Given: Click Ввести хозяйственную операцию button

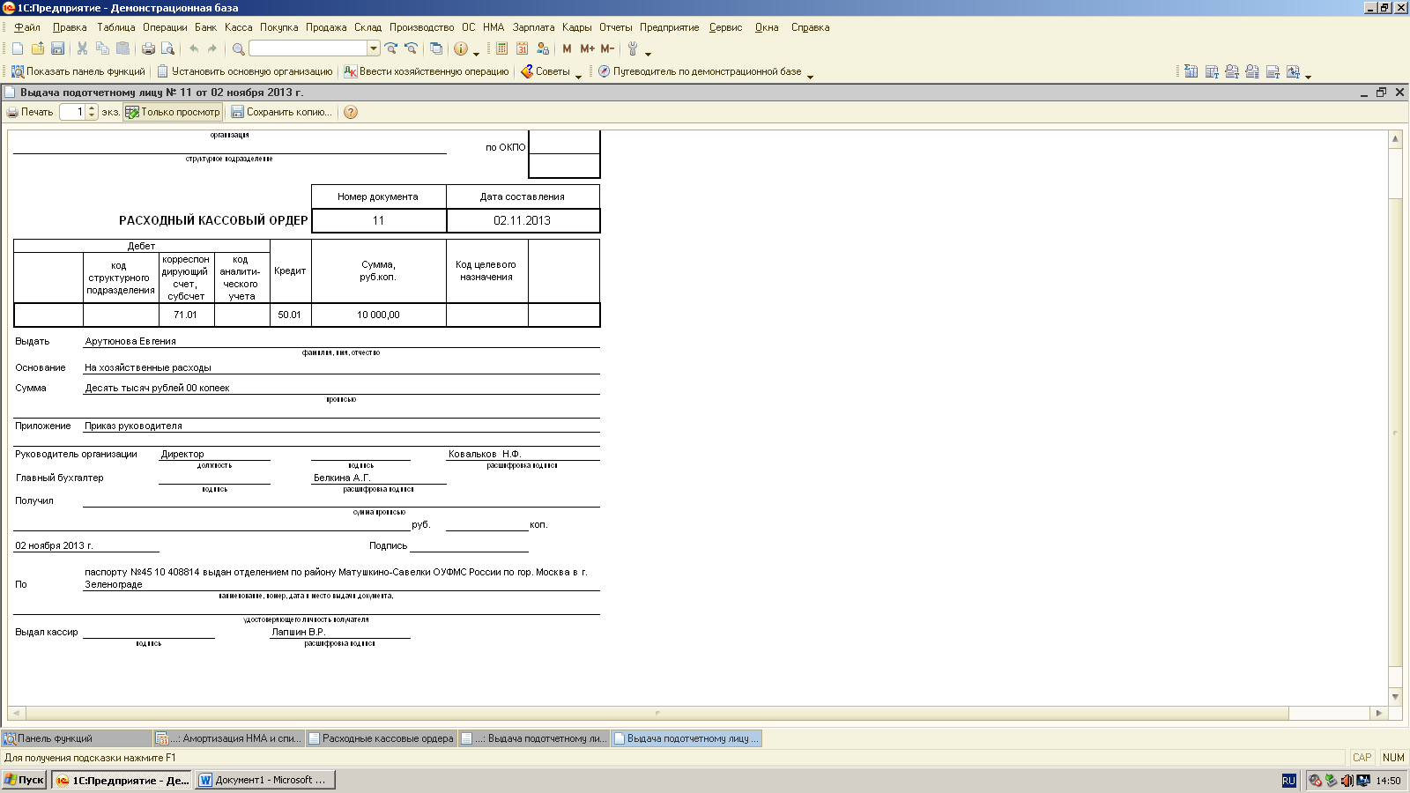Looking at the screenshot, I should [427, 71].
